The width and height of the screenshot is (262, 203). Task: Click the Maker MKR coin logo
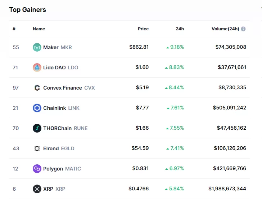click(37, 47)
